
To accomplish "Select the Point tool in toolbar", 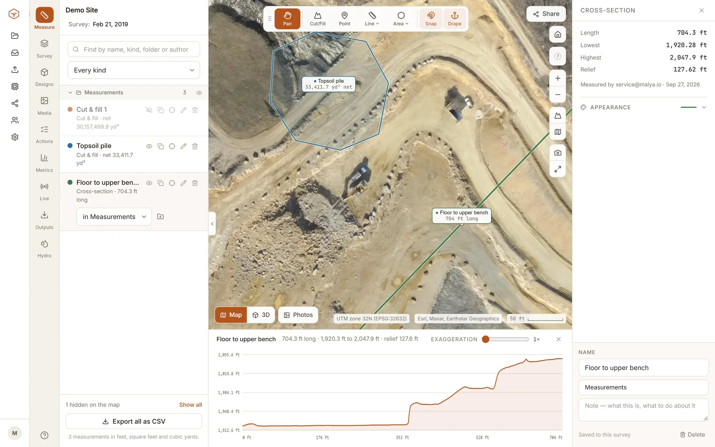I will click(x=344, y=19).
